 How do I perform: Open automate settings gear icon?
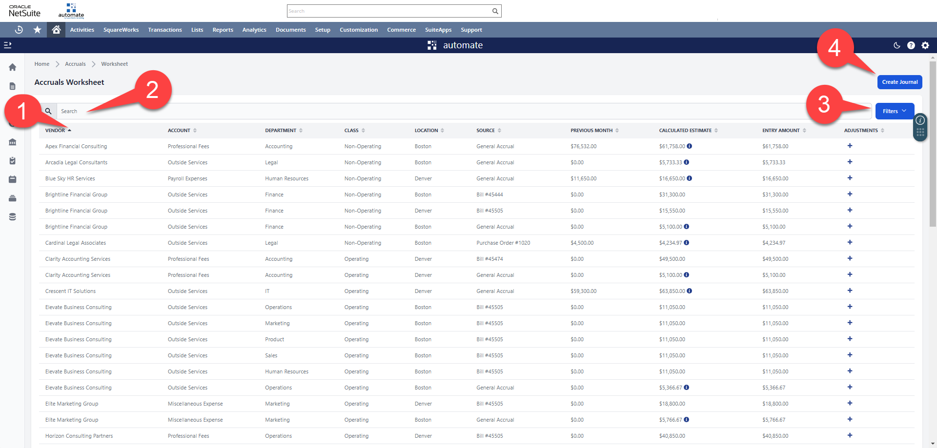pyautogui.click(x=925, y=45)
